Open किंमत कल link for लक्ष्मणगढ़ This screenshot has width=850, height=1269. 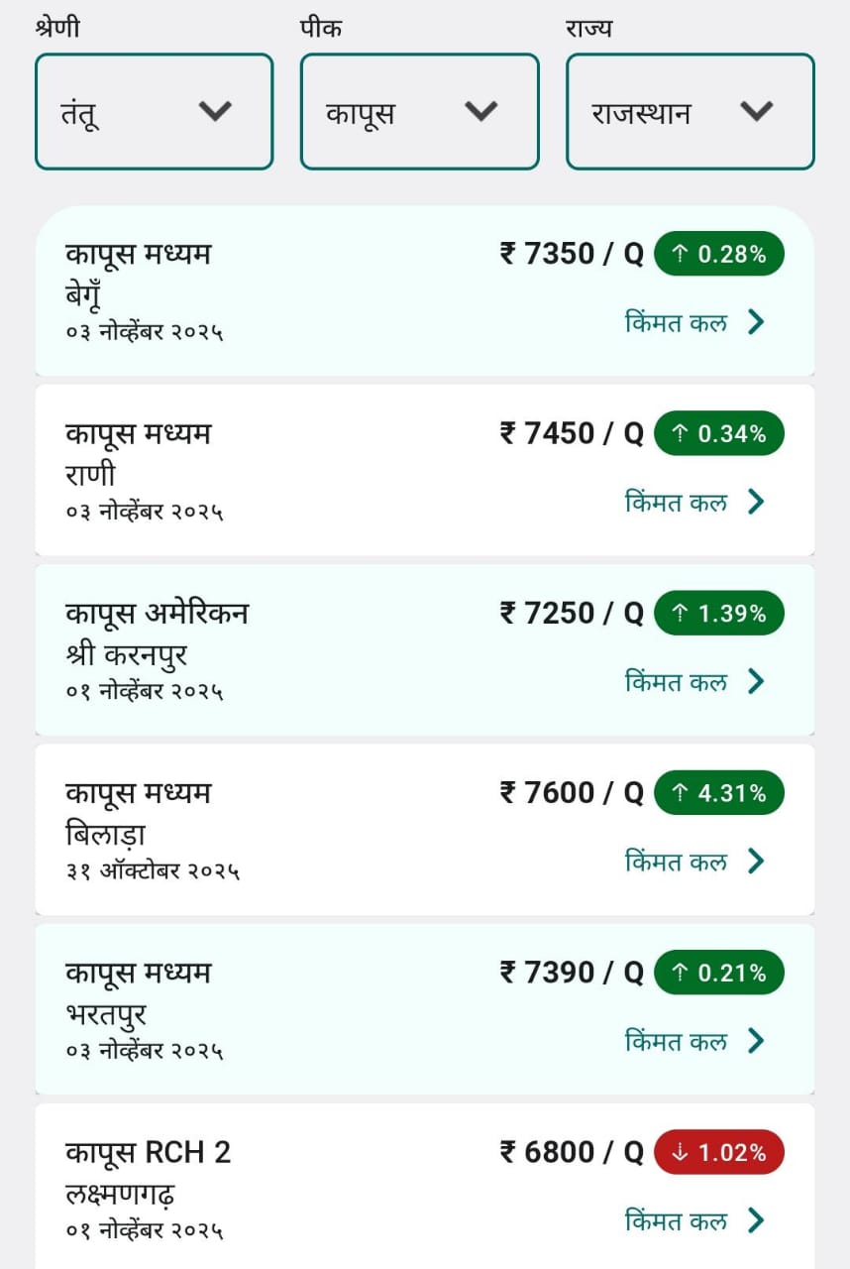pyautogui.click(x=676, y=1220)
